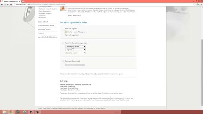
Task: Open Learn & teach in sidebar
Action: click(43, 22)
